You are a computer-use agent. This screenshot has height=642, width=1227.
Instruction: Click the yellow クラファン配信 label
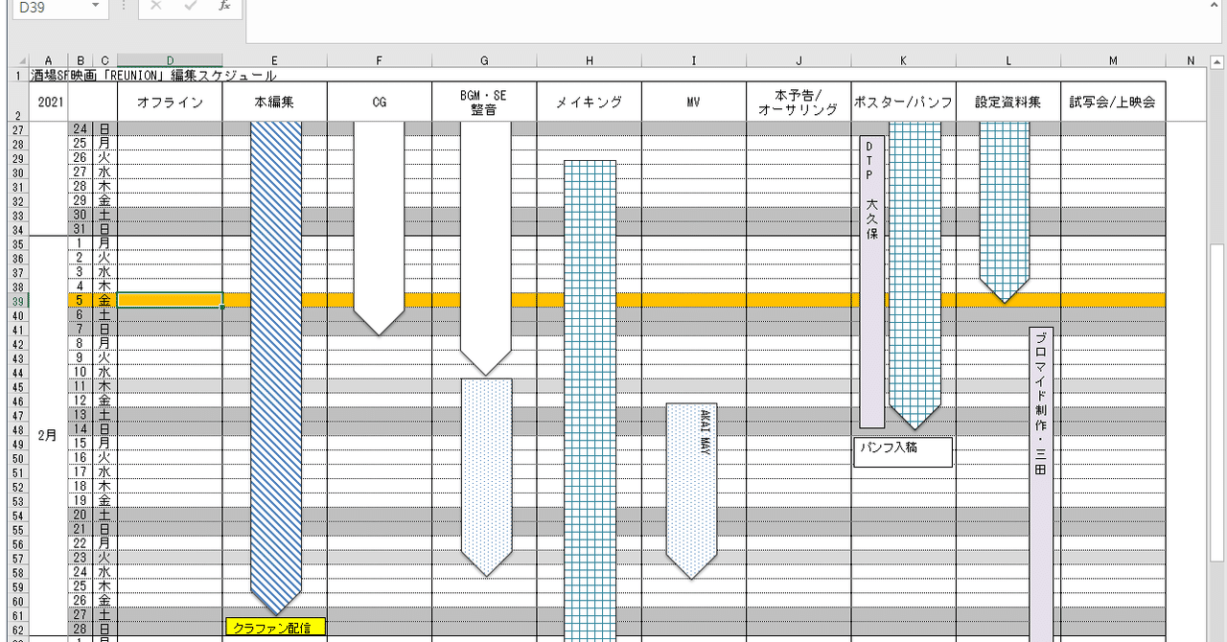click(276, 626)
